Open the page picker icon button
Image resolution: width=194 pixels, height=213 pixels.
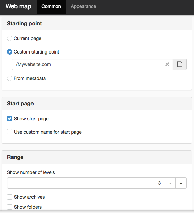180,64
